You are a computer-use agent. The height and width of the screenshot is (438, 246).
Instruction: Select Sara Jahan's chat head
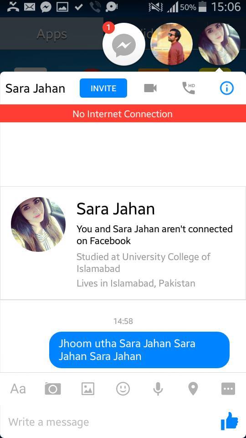point(219,44)
